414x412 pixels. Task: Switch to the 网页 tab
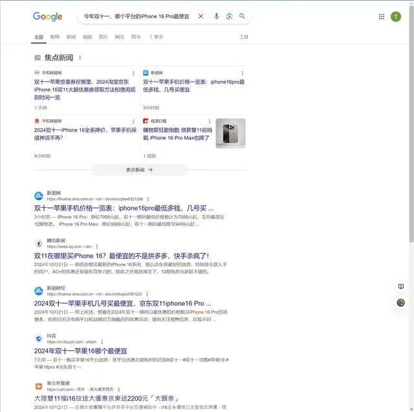(119, 37)
